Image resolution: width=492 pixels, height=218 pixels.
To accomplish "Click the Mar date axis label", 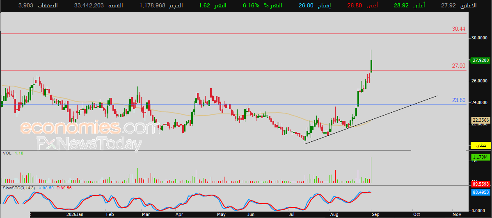I will coord(145,215).
